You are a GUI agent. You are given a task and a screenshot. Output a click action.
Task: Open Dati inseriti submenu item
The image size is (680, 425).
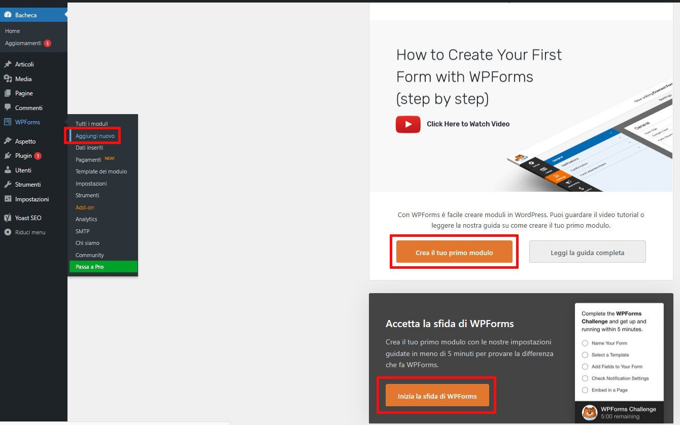89,148
